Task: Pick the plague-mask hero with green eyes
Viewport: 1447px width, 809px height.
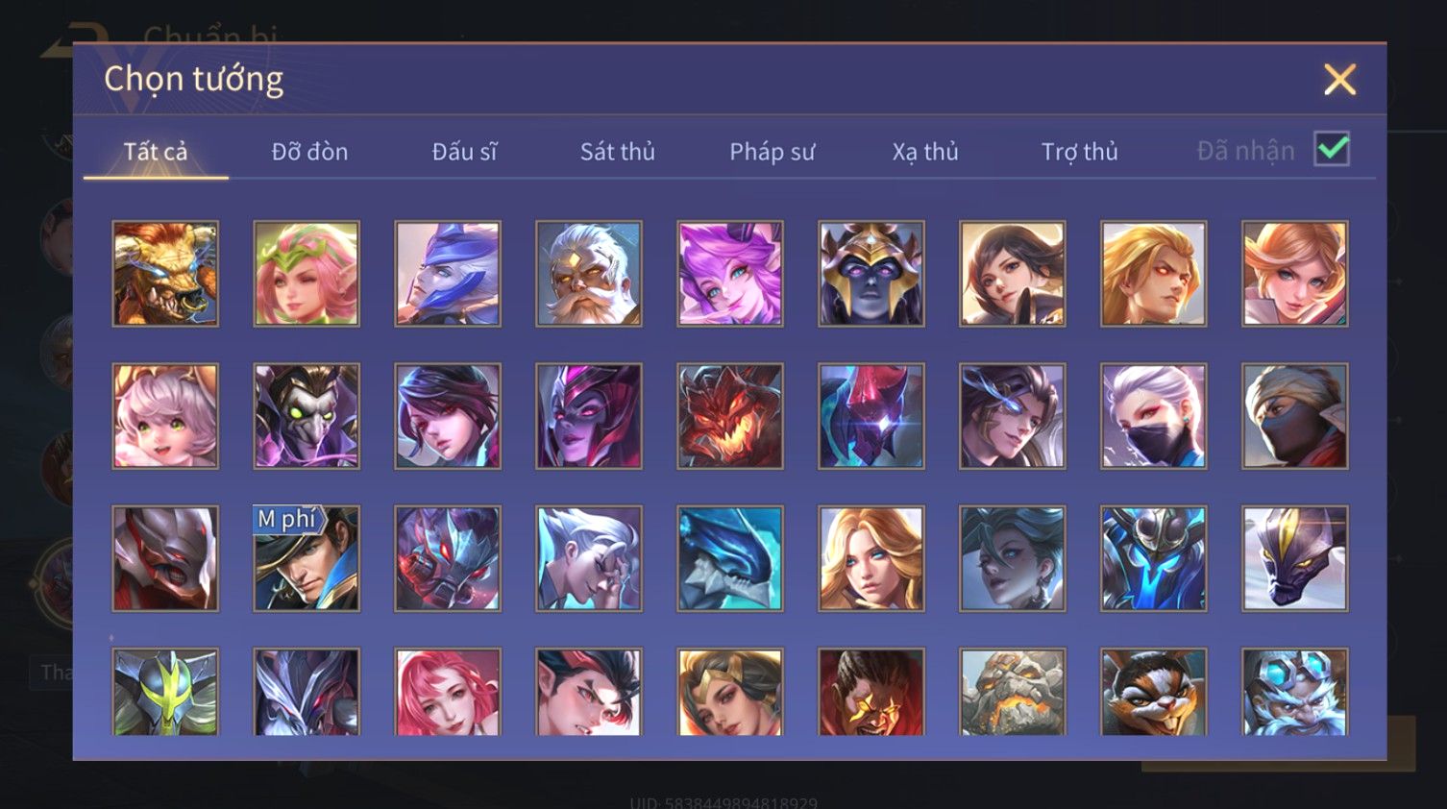Action: click(x=307, y=416)
